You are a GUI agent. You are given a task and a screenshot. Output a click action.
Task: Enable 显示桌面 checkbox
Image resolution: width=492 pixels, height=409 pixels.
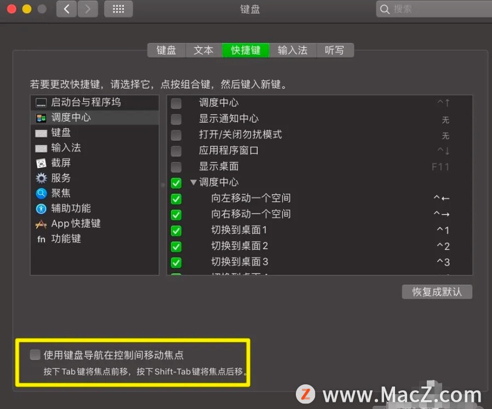176,167
